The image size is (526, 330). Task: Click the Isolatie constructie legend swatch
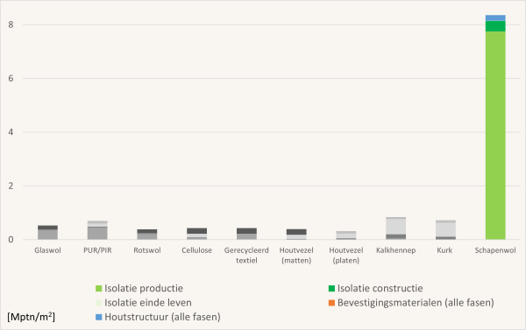[x=331, y=289]
